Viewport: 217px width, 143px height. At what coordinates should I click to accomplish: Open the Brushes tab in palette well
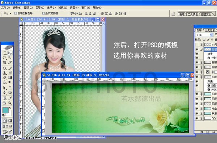182,14
